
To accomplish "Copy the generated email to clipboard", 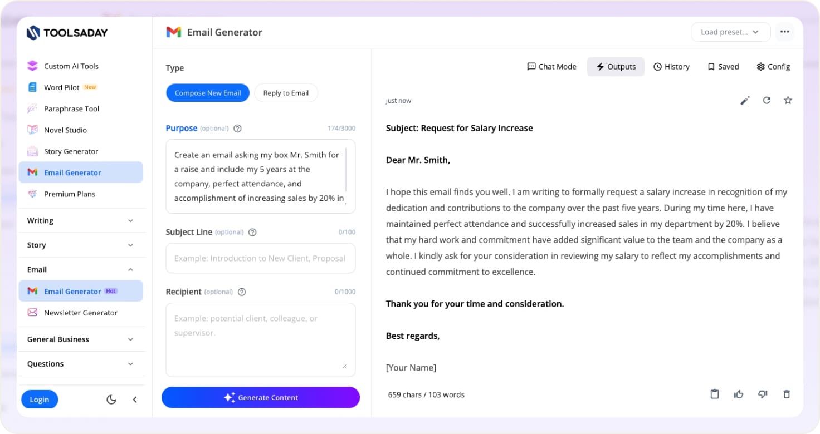I will (715, 394).
